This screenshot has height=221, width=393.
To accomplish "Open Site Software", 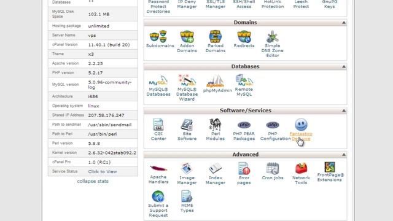I will click(x=187, y=125).
